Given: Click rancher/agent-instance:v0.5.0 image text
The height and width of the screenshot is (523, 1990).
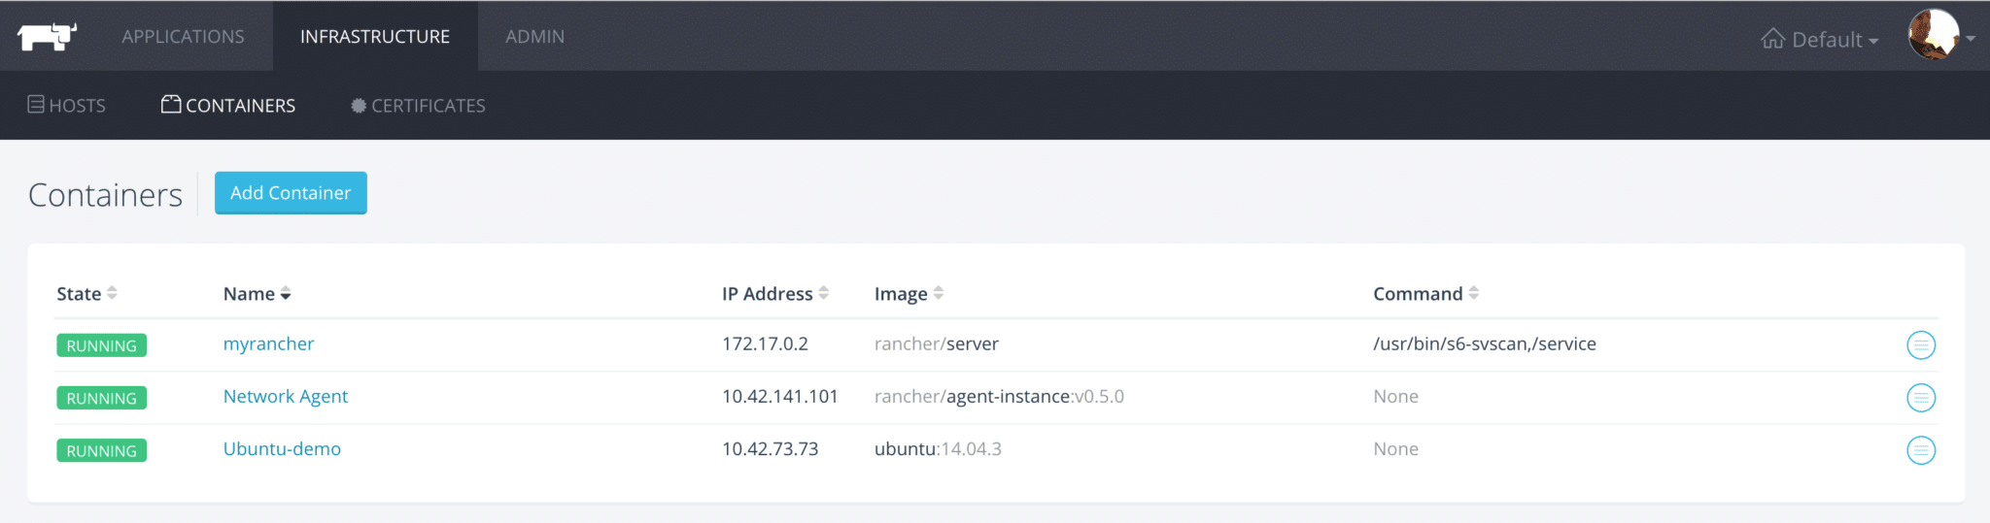Looking at the screenshot, I should tap(999, 396).
